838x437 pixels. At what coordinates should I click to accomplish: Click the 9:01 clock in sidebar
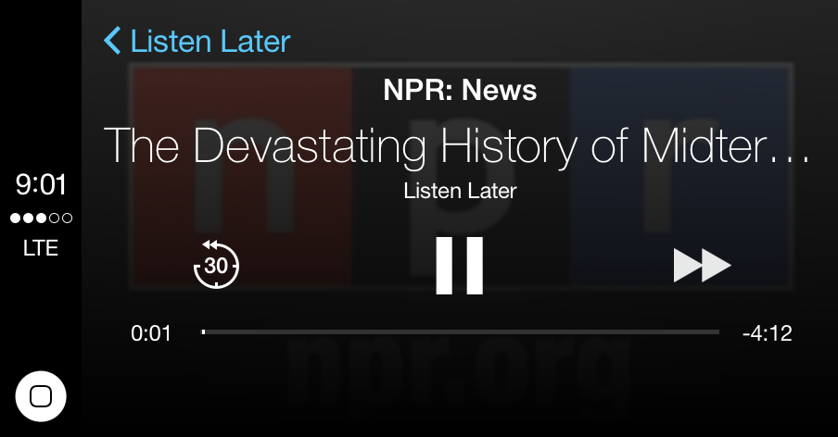click(41, 185)
